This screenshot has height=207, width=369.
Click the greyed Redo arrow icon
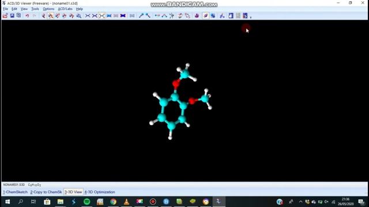[x=35, y=16]
